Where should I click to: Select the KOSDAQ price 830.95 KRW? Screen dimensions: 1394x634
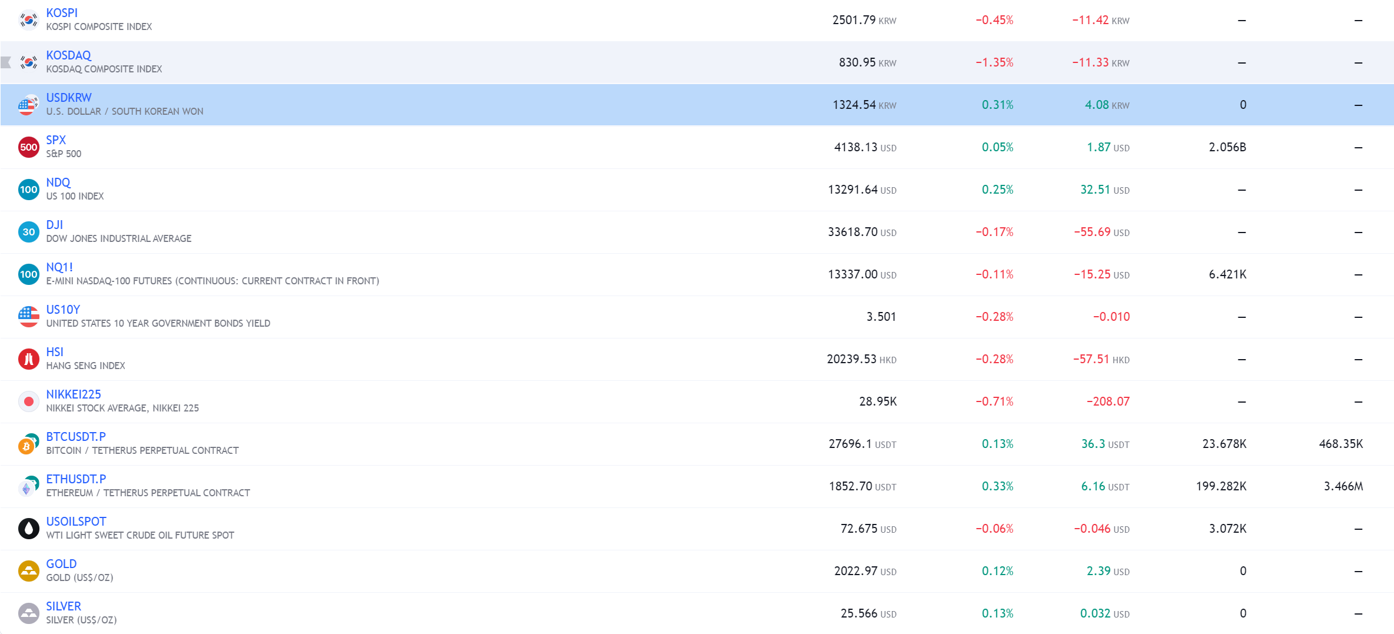[x=868, y=62]
